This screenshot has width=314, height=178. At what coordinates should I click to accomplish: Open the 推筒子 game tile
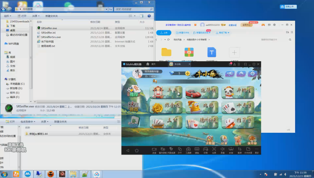[238, 122]
